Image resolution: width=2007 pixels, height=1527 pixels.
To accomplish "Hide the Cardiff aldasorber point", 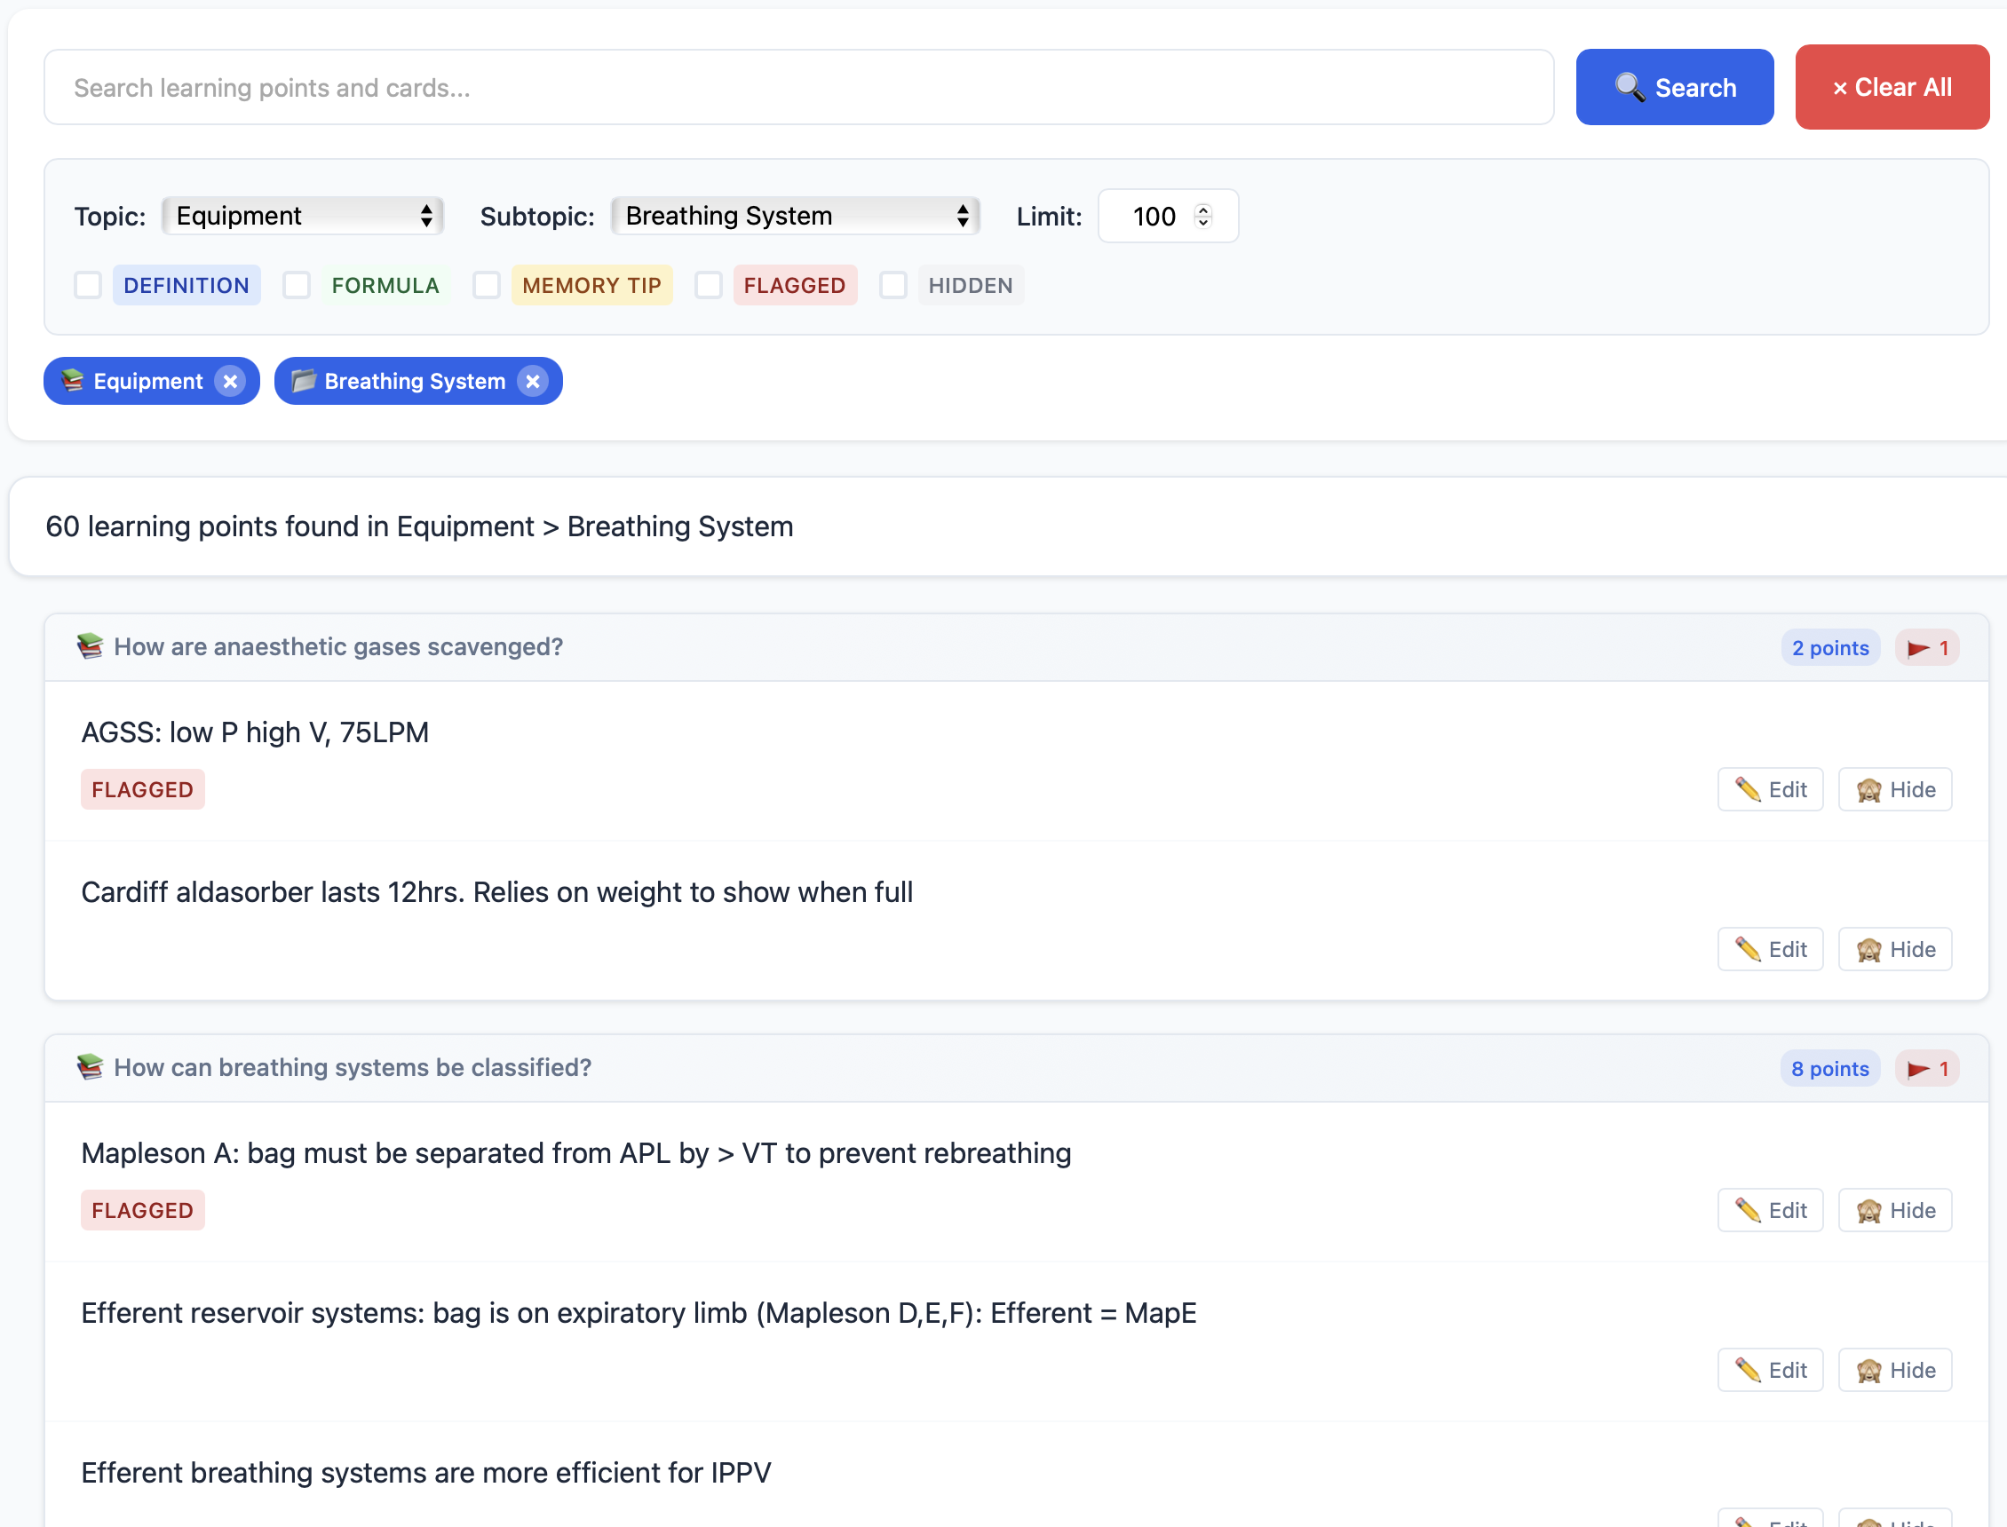I will point(1894,949).
